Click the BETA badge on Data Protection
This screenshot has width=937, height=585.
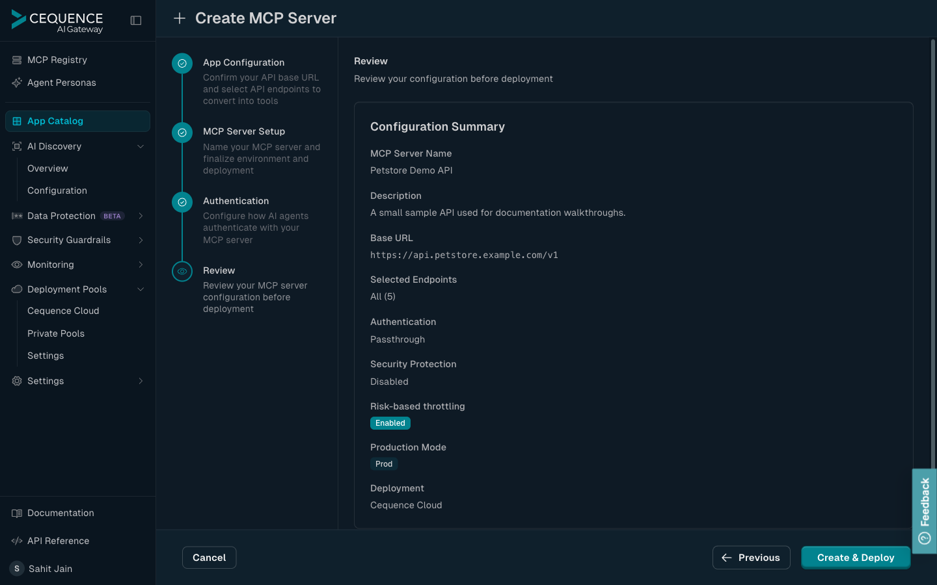113,216
